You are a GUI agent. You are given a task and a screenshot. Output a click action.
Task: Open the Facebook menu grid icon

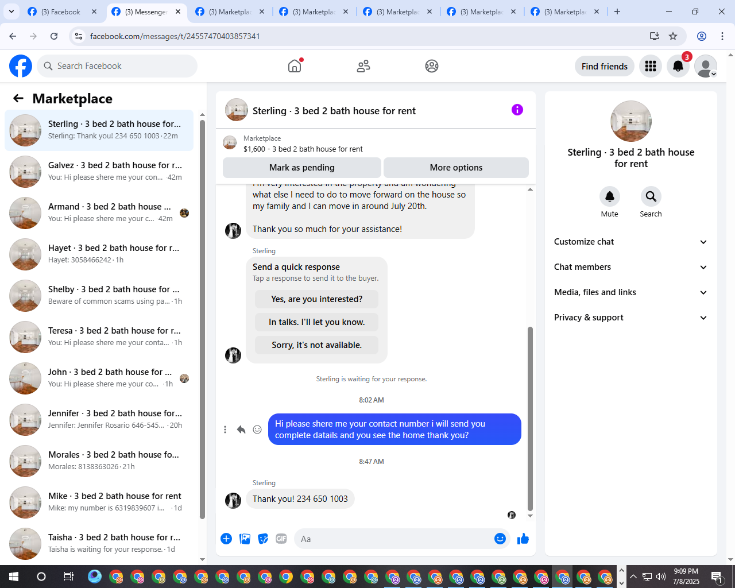651,66
